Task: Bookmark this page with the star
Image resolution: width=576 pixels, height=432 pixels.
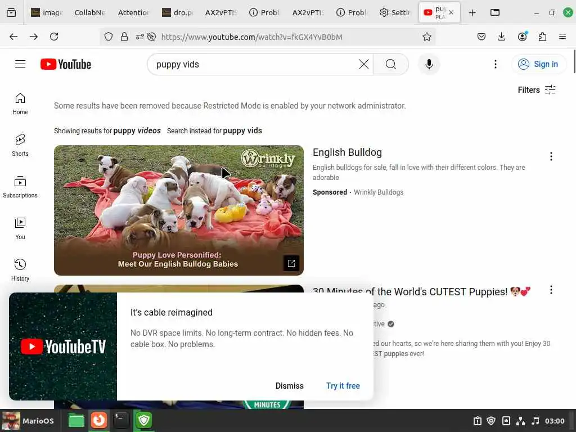Action: (x=426, y=37)
